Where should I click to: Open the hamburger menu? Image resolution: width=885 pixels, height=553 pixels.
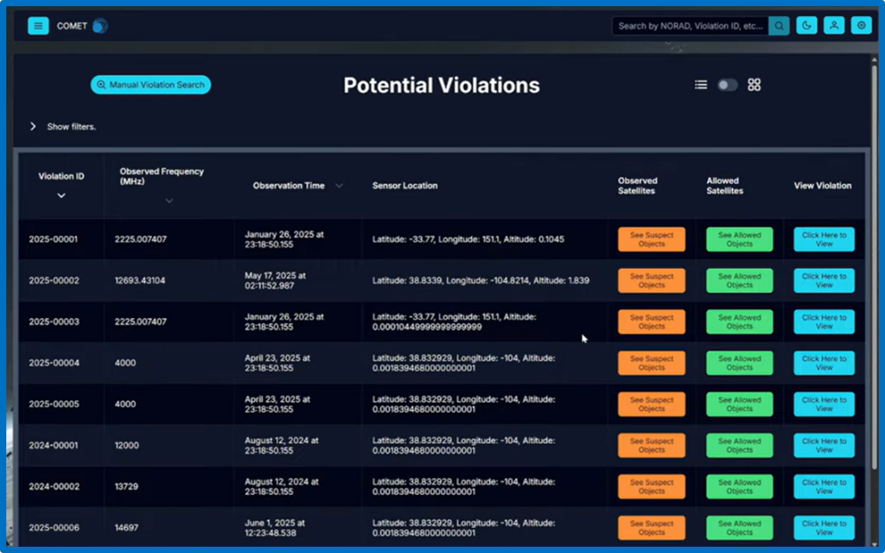click(38, 26)
